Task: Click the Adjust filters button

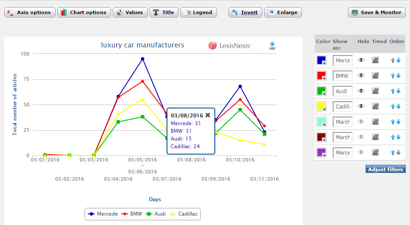Action: 385,169
